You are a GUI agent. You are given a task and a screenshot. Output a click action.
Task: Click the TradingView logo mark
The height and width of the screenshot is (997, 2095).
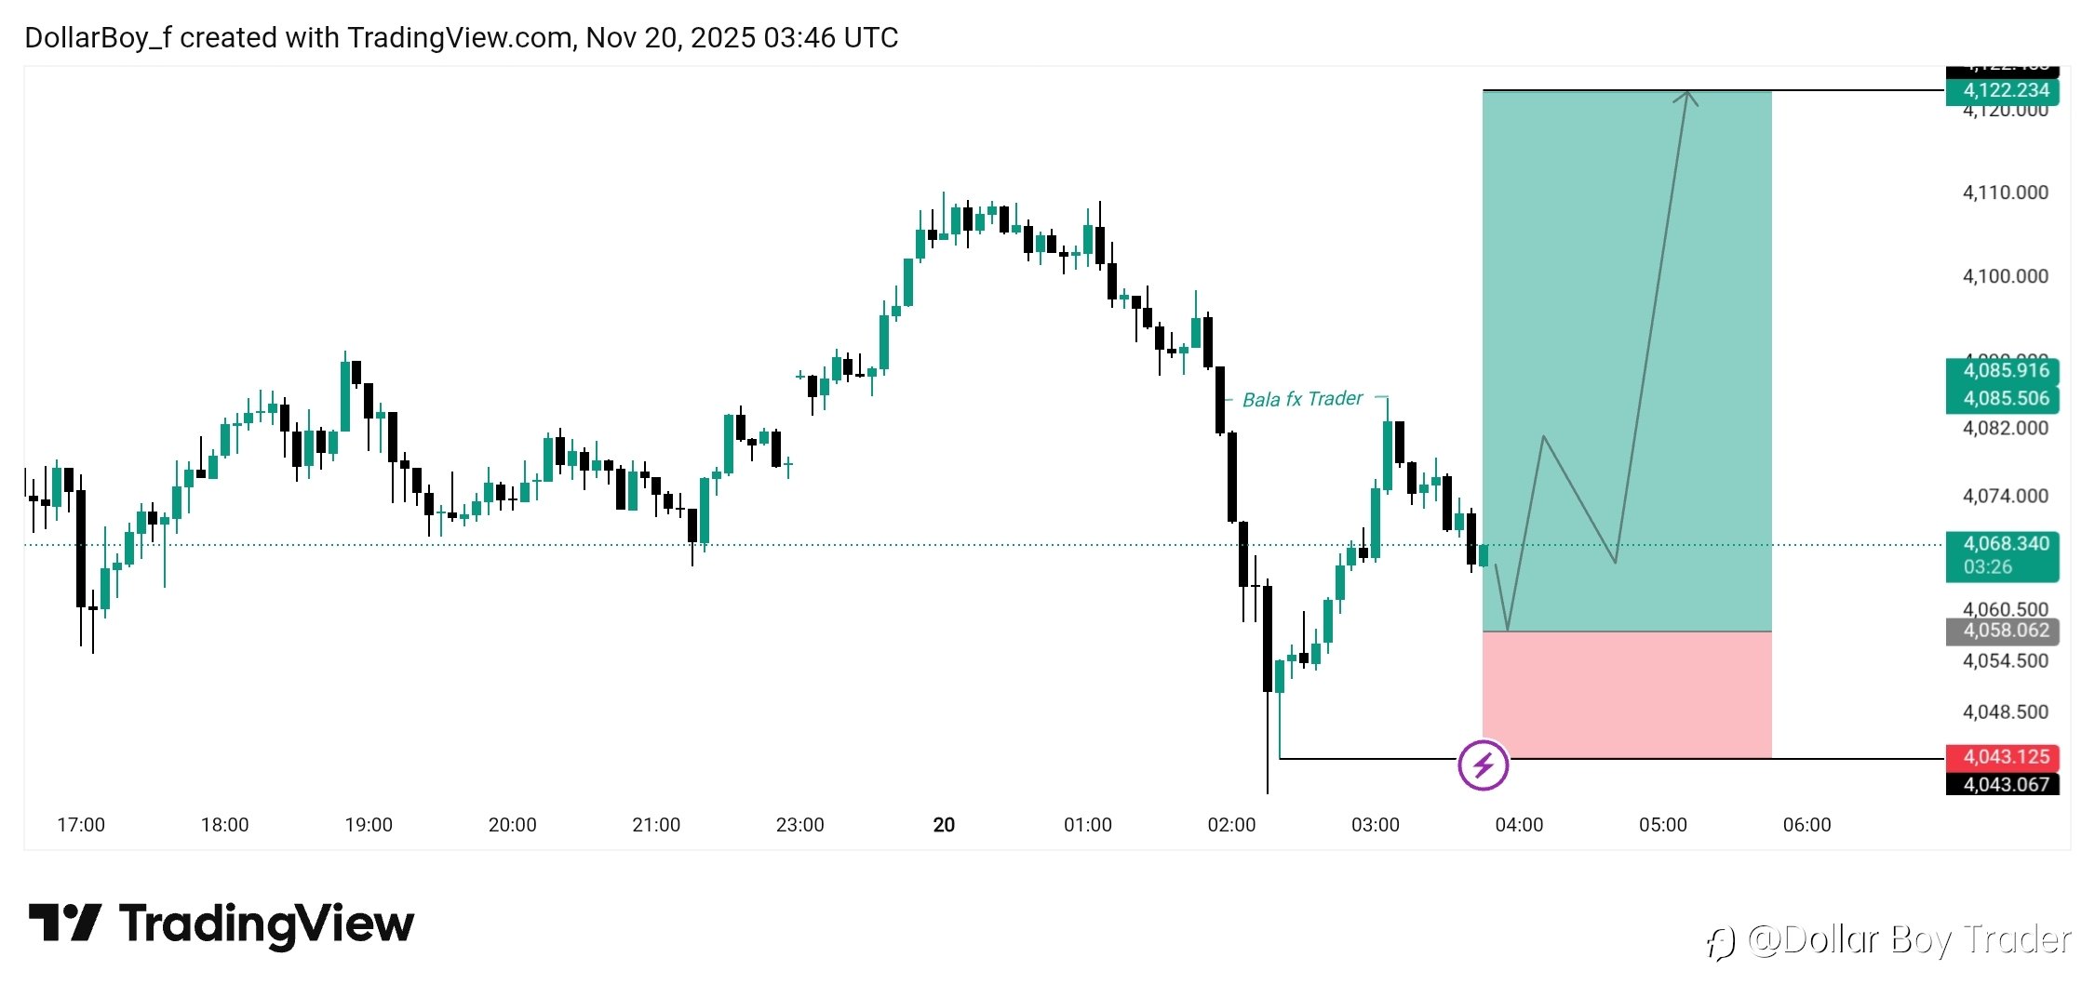click(x=64, y=923)
